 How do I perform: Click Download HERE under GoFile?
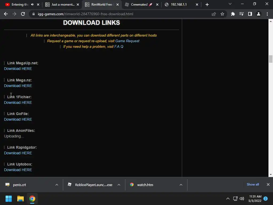point(18,119)
